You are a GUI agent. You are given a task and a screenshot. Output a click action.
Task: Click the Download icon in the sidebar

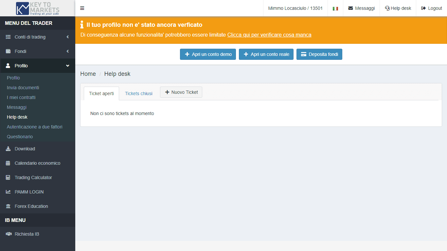tap(7, 149)
